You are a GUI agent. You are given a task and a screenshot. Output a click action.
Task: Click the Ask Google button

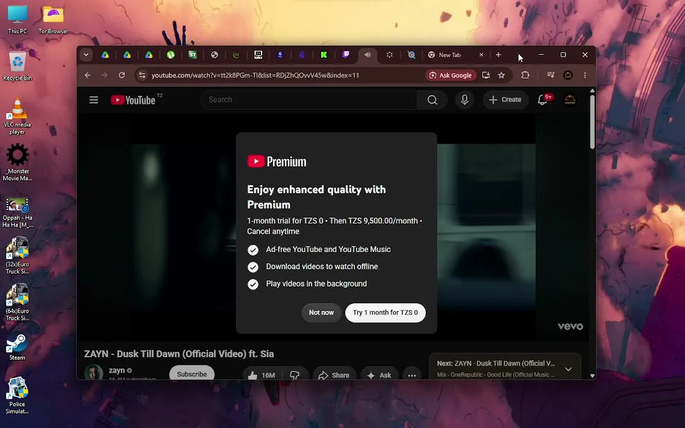point(451,75)
